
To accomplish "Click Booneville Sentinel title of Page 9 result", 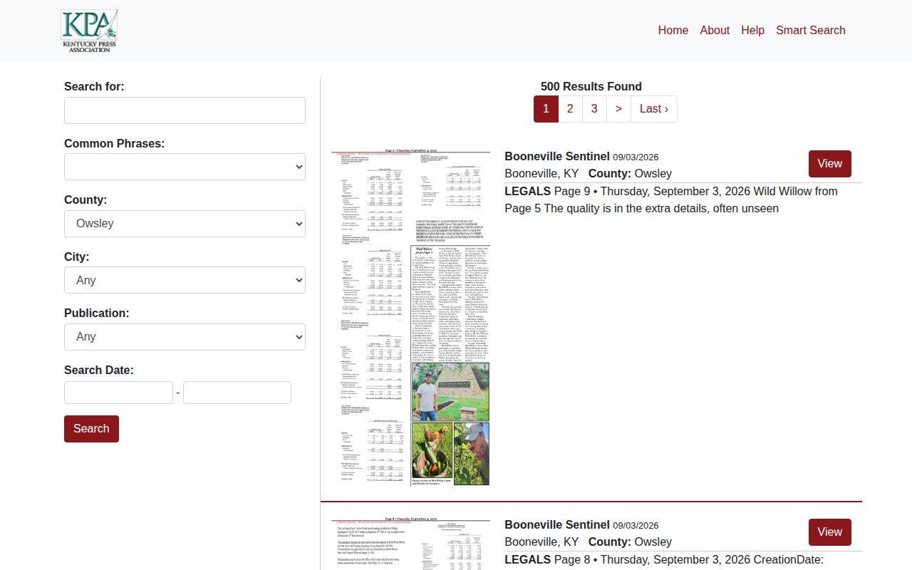I will [557, 157].
